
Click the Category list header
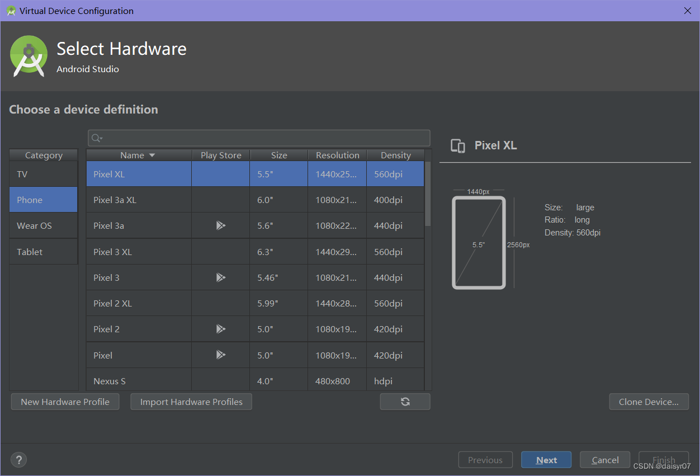point(44,155)
